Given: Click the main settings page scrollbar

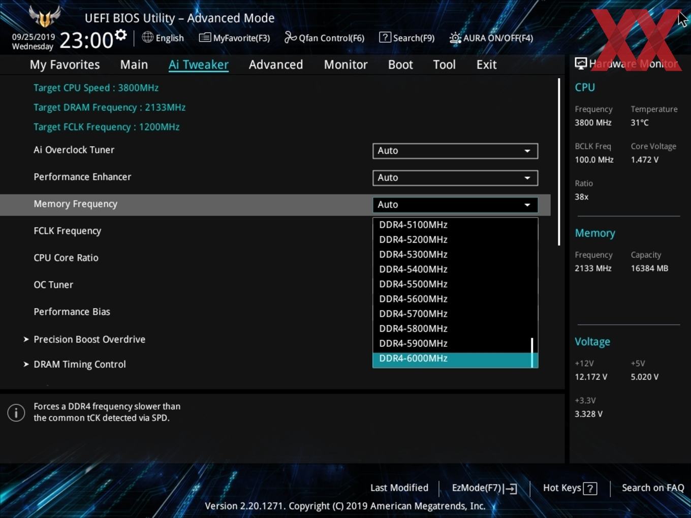Looking at the screenshot, I should pyautogui.click(x=559, y=161).
